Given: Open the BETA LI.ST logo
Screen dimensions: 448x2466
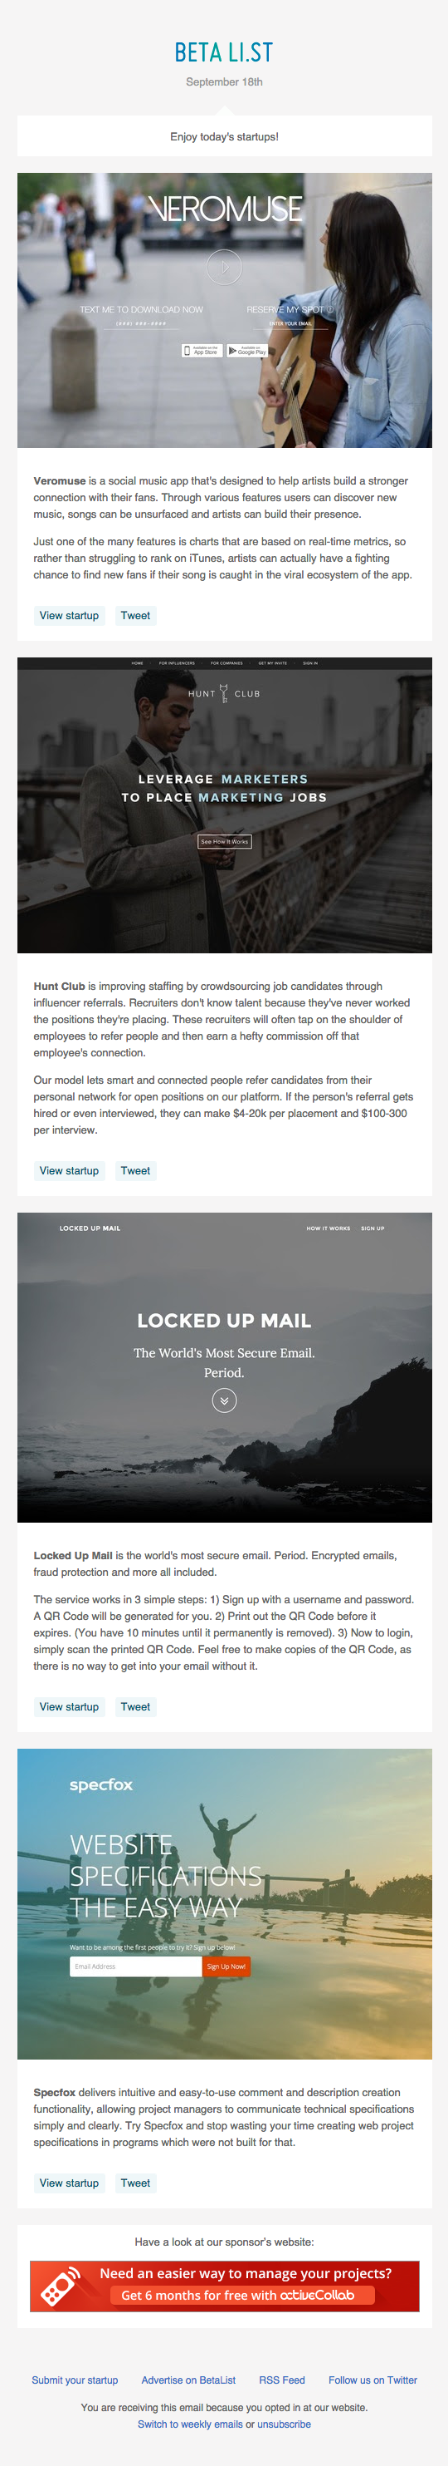Looking at the screenshot, I should (223, 52).
